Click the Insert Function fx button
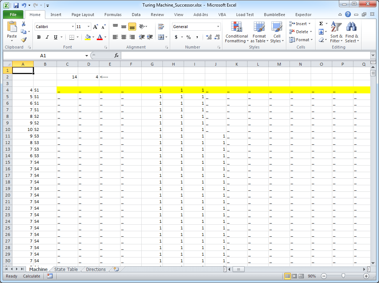This screenshot has height=283, width=379. click(x=116, y=55)
